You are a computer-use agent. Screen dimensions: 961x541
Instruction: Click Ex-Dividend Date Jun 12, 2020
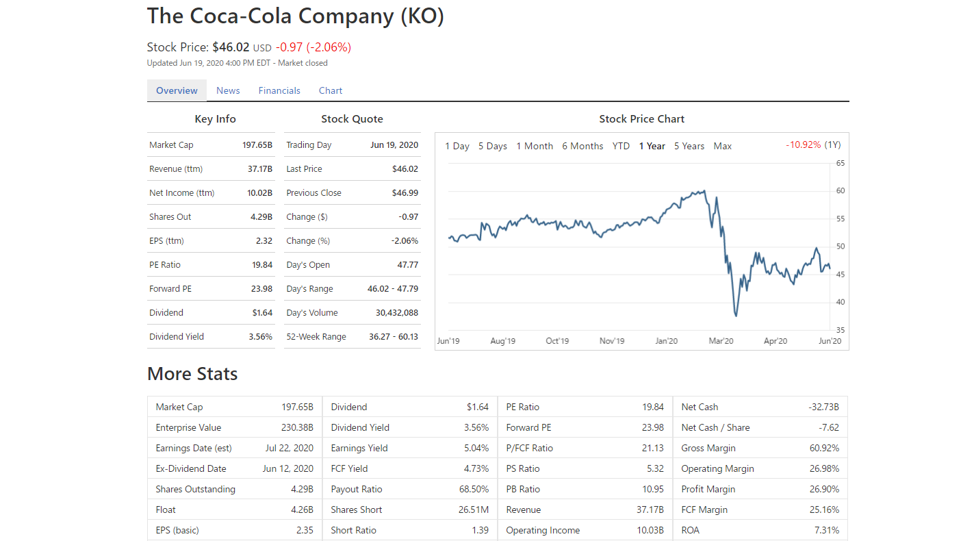click(235, 468)
